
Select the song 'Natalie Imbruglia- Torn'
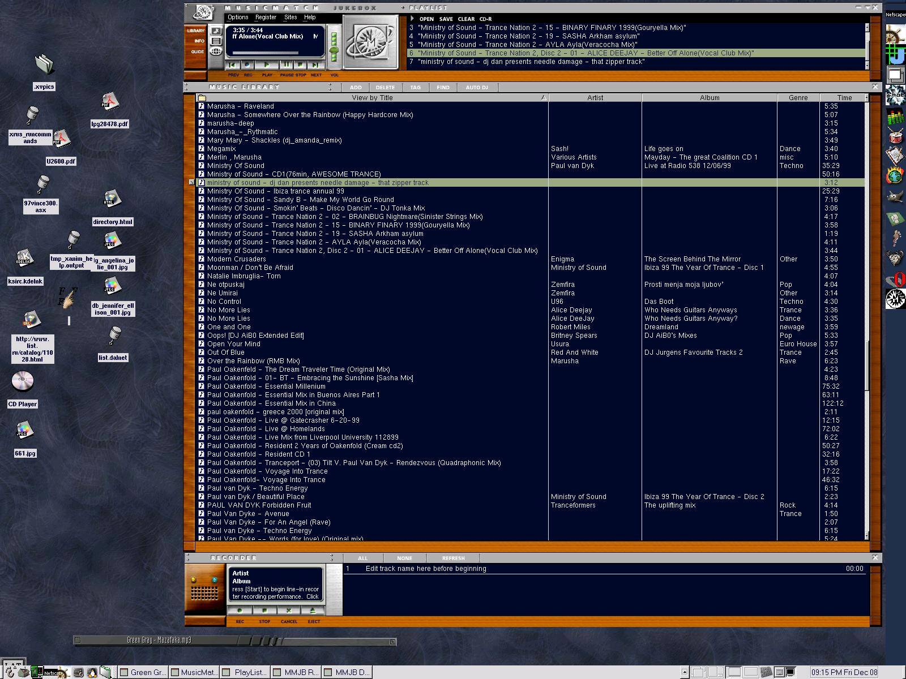point(243,276)
